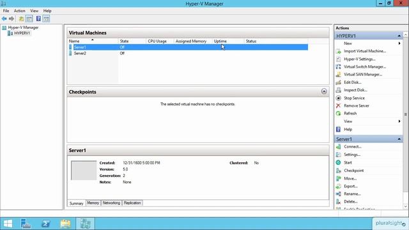The height and width of the screenshot is (230, 409).
Task: Click the Virtual SAN Manager icon
Action: [x=338, y=74]
